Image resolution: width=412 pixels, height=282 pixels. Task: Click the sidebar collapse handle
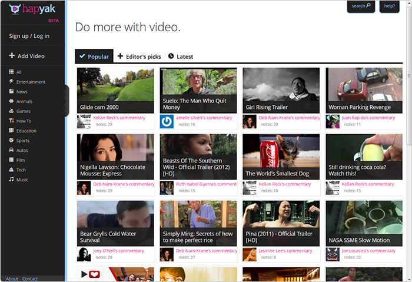(67, 101)
